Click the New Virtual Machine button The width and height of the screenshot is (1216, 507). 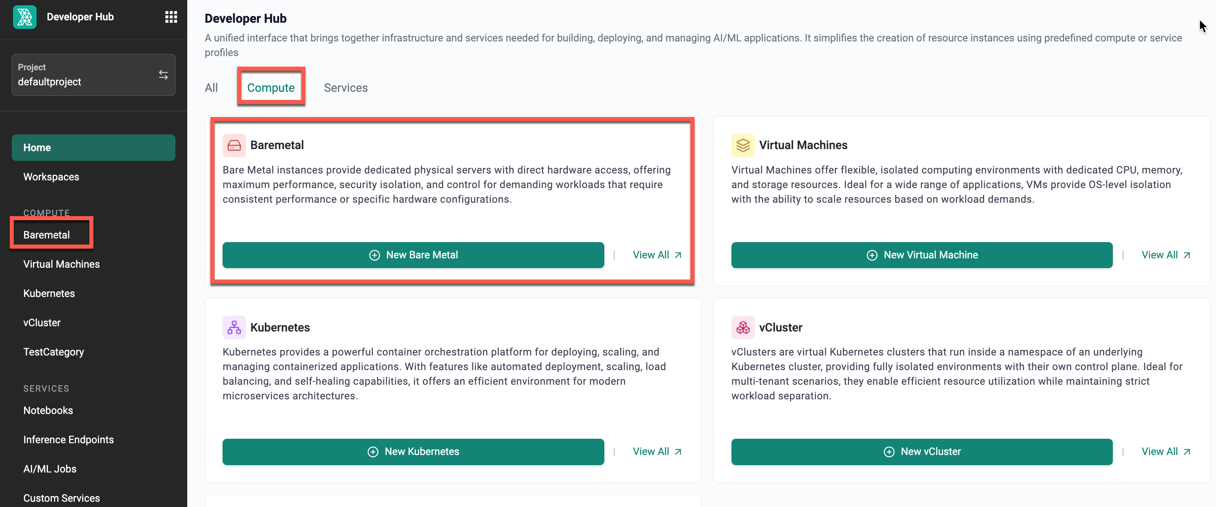point(922,256)
